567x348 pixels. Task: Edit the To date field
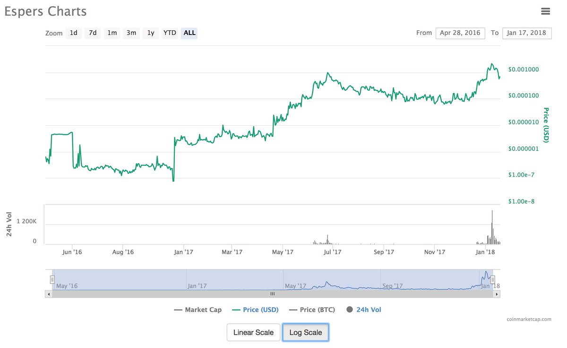tap(527, 33)
